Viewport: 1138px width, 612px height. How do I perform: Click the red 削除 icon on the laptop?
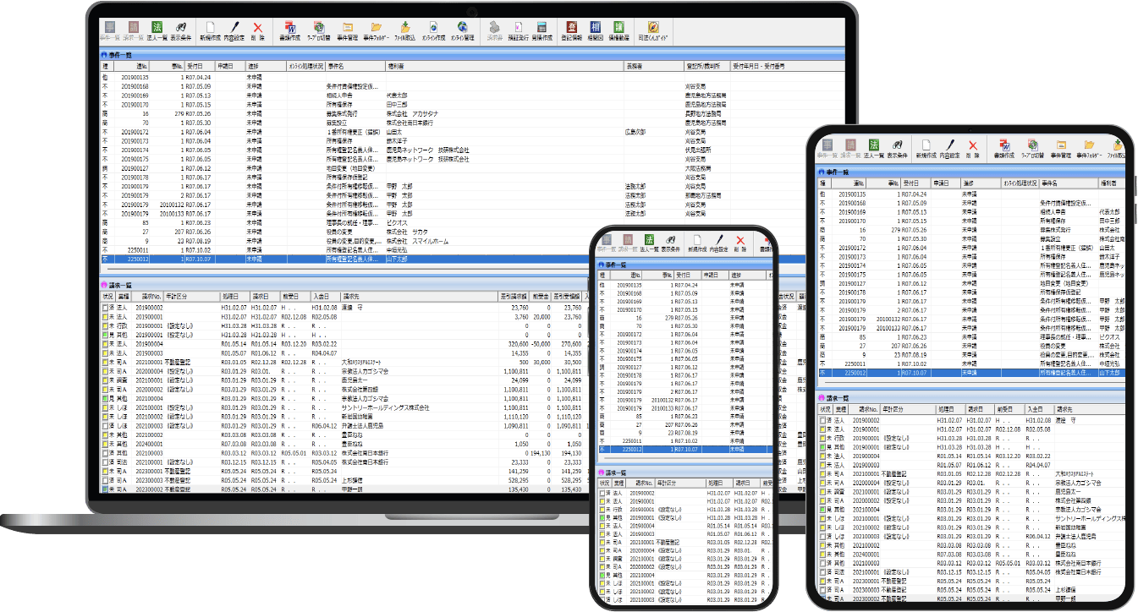tap(257, 31)
